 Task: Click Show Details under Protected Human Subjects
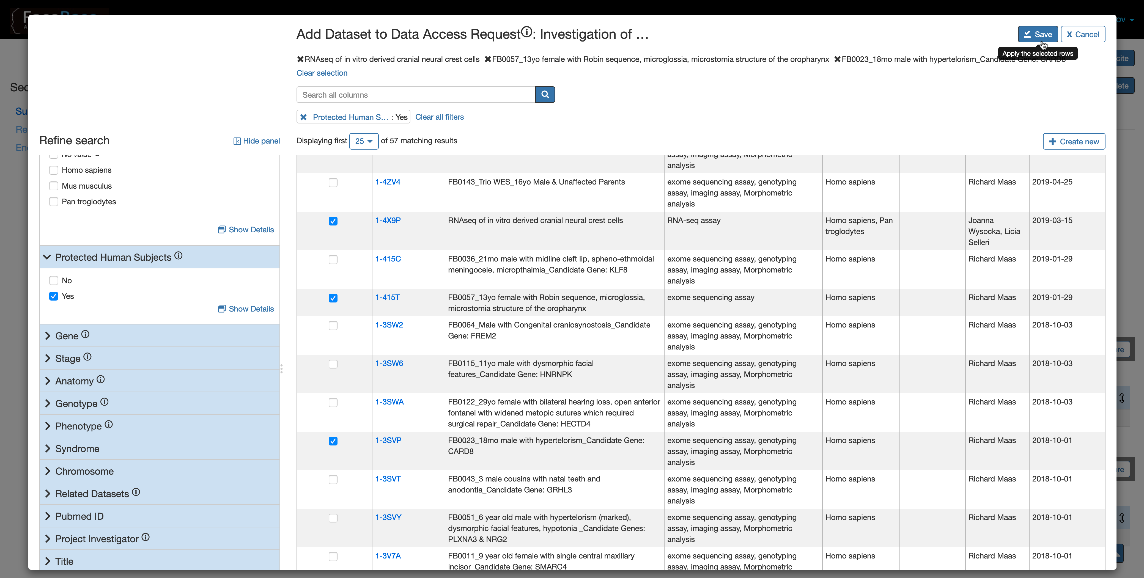pyautogui.click(x=246, y=309)
